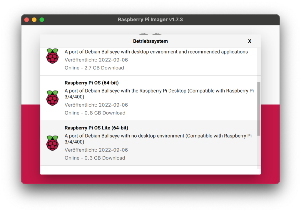The height and width of the screenshot is (212, 301).
Task: Click the "Online - 0.8 GB Download" text
Action: (95, 113)
